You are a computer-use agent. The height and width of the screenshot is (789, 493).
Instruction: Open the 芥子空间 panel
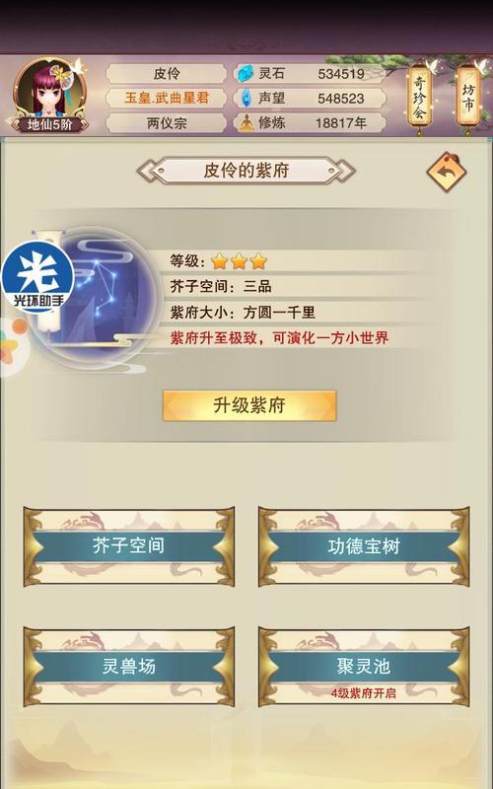(x=129, y=546)
